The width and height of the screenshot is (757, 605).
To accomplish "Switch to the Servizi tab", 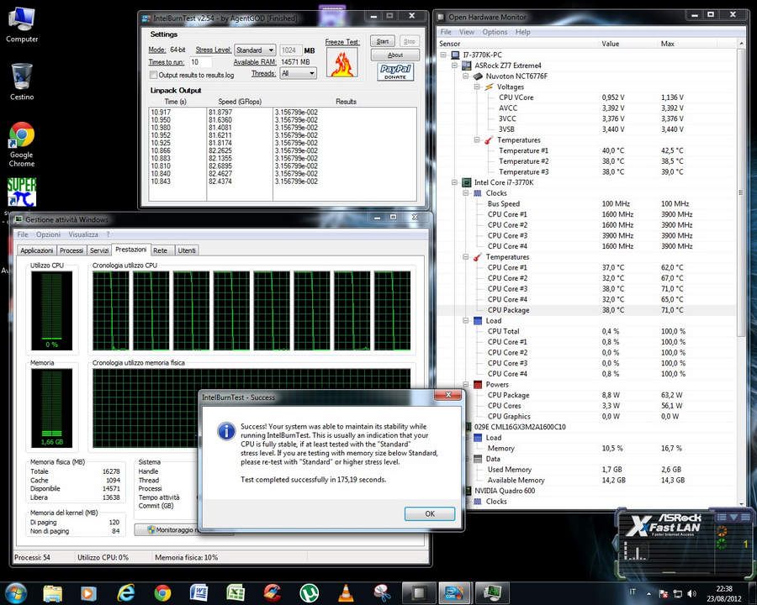I will tap(99, 250).
